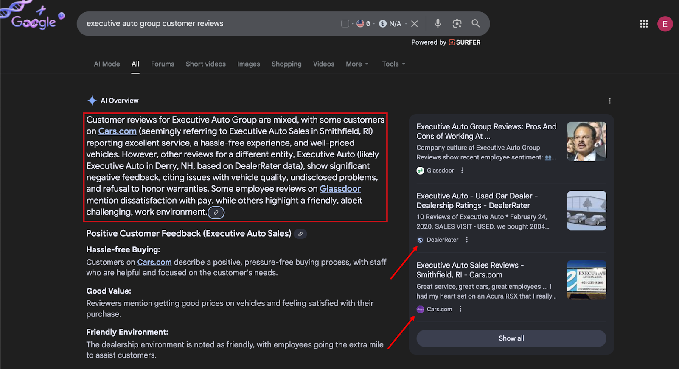Select the All results tab

(x=135, y=64)
